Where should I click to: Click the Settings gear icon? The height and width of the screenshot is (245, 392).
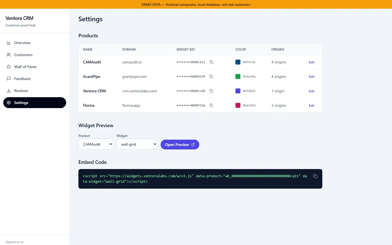point(9,103)
